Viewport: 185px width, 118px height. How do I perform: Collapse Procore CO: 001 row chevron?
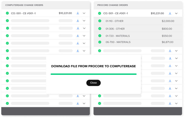176,13
